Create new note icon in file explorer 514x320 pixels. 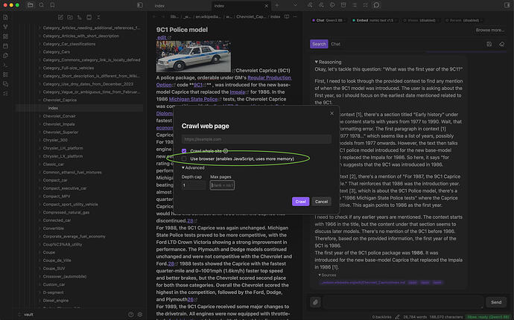coord(60,17)
